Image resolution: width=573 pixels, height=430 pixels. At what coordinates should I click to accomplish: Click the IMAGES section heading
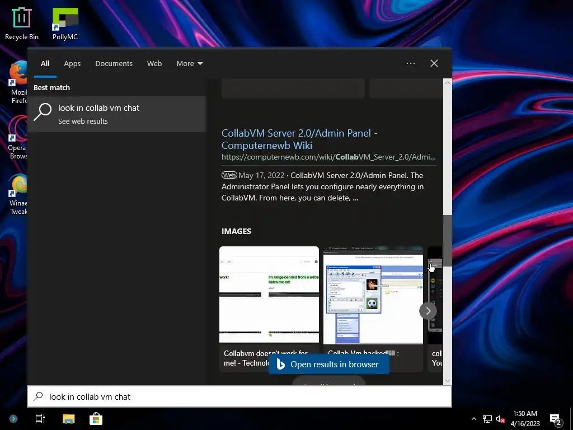[236, 231]
